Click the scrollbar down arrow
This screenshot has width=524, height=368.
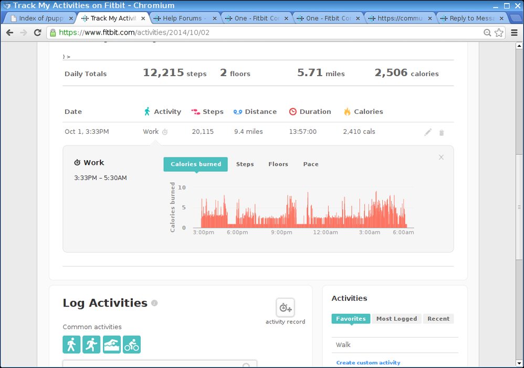click(519, 363)
